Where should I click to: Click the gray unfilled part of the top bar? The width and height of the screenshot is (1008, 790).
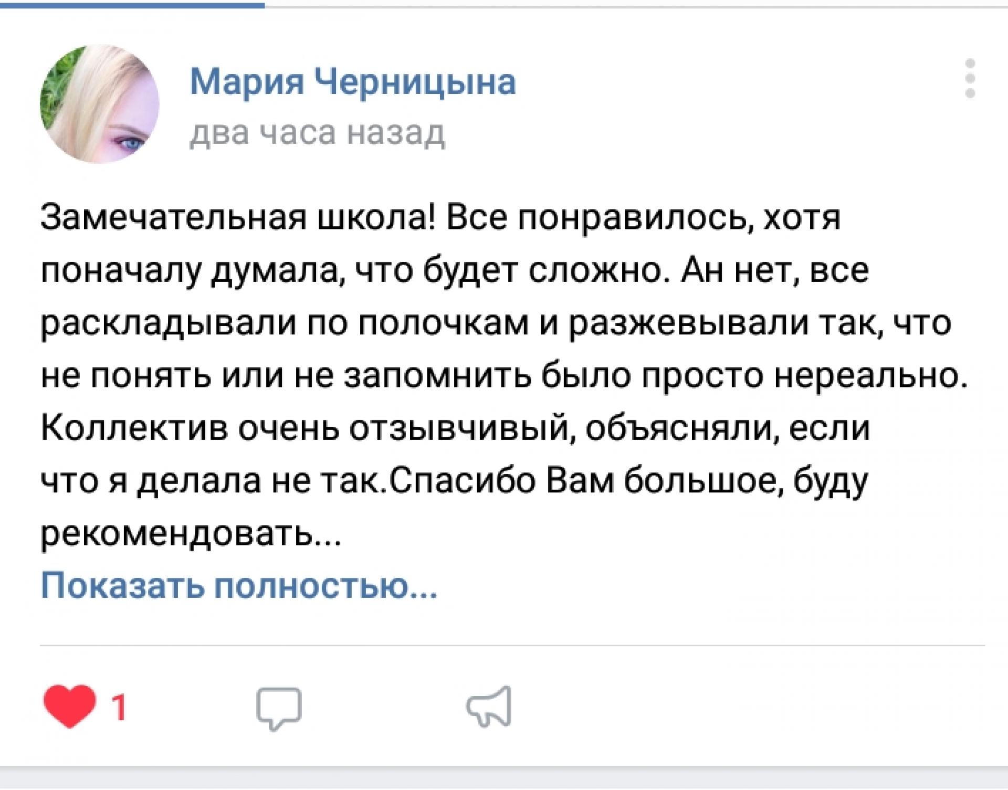[x=630, y=5]
